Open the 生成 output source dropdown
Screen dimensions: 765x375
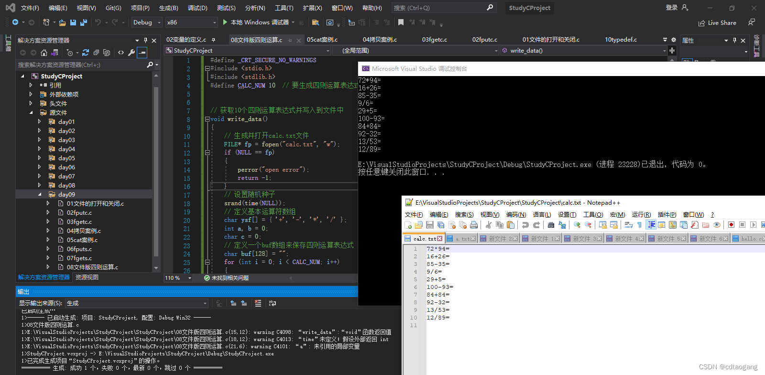coord(137,303)
